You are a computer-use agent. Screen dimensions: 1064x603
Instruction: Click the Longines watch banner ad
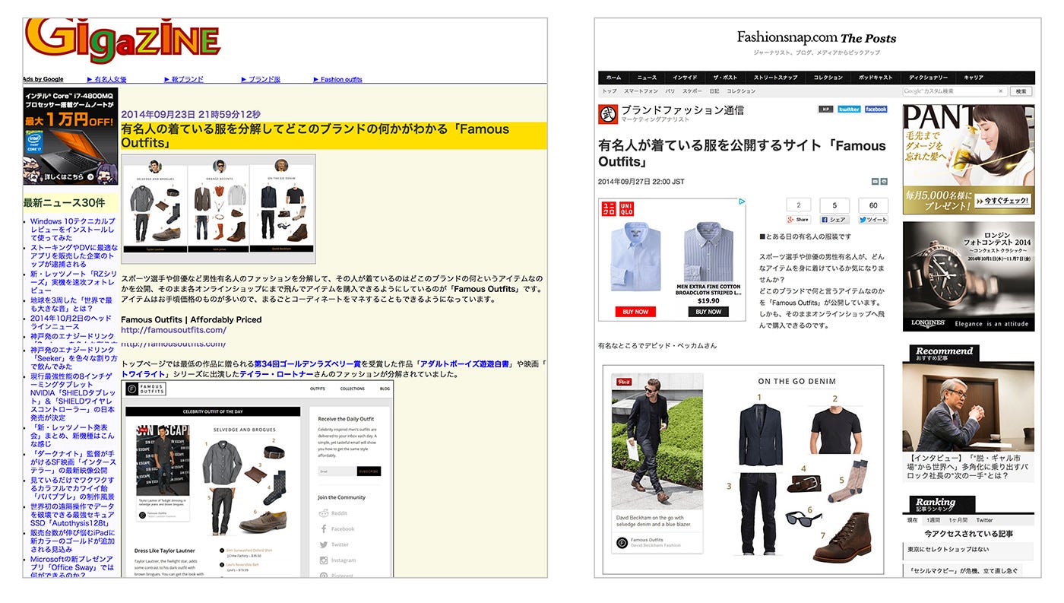pos(968,276)
